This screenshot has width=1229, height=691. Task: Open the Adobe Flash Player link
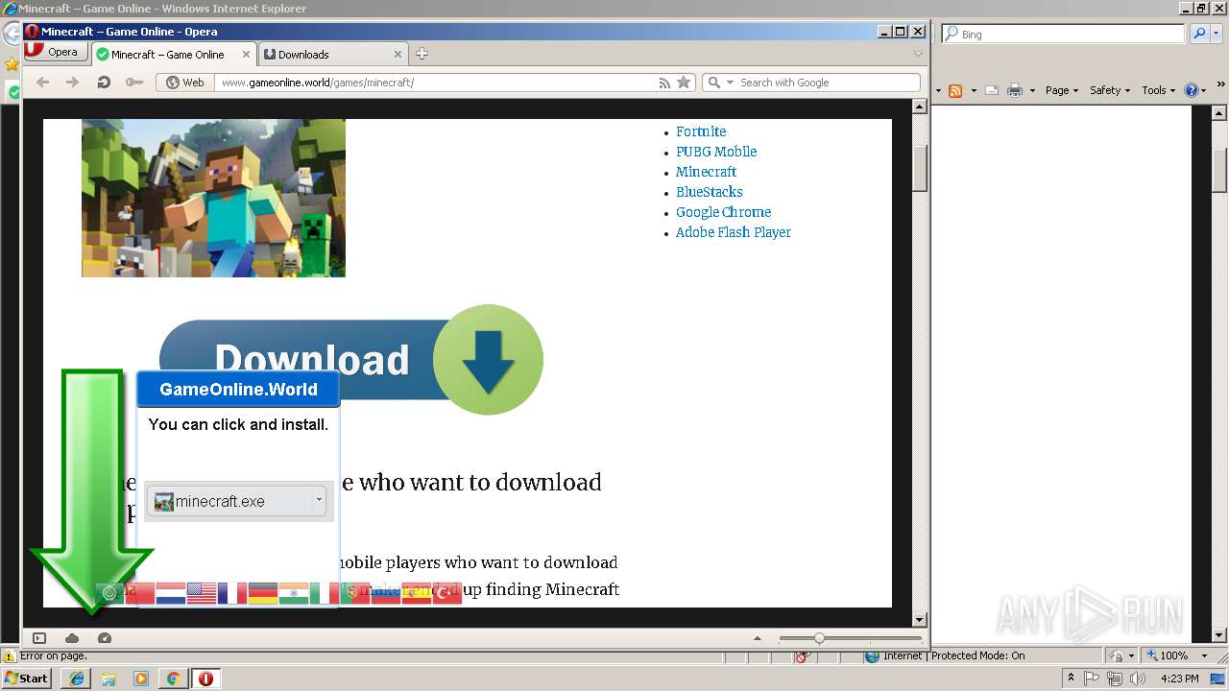(734, 232)
